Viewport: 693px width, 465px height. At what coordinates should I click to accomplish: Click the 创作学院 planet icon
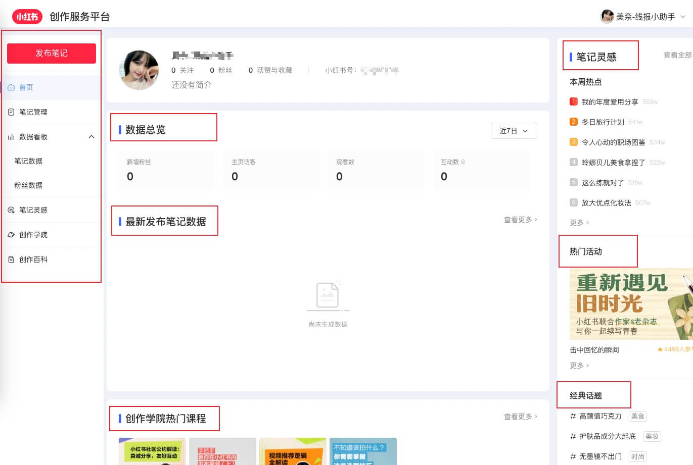pyautogui.click(x=11, y=235)
